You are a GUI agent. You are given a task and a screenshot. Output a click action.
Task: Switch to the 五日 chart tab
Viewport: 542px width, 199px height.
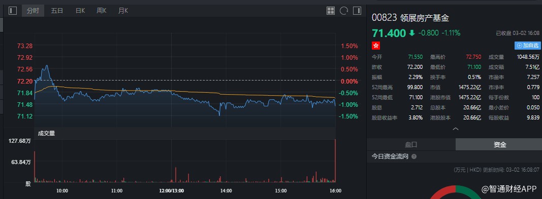coord(57,11)
